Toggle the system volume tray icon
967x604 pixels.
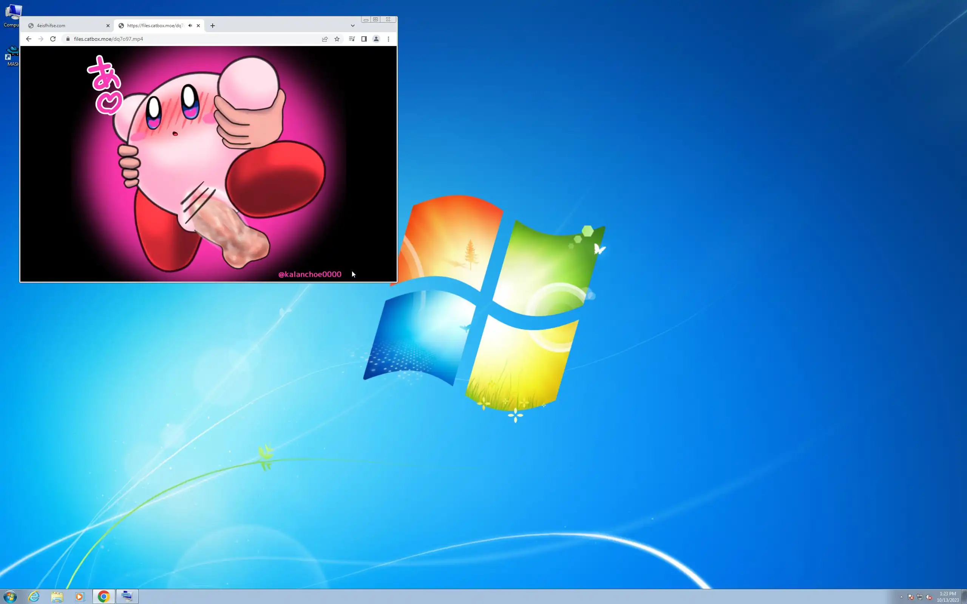click(x=928, y=597)
